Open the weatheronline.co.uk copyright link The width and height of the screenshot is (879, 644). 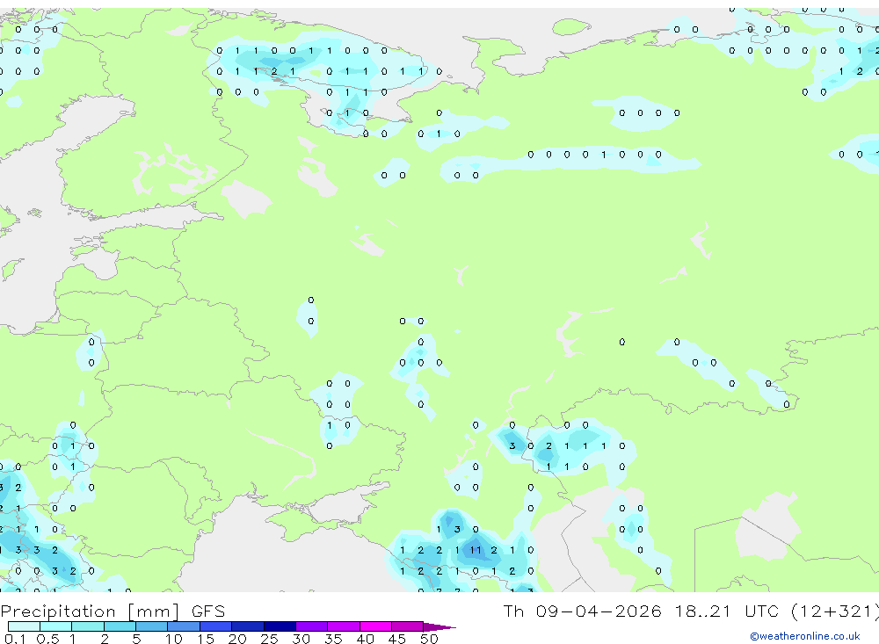[805, 636]
